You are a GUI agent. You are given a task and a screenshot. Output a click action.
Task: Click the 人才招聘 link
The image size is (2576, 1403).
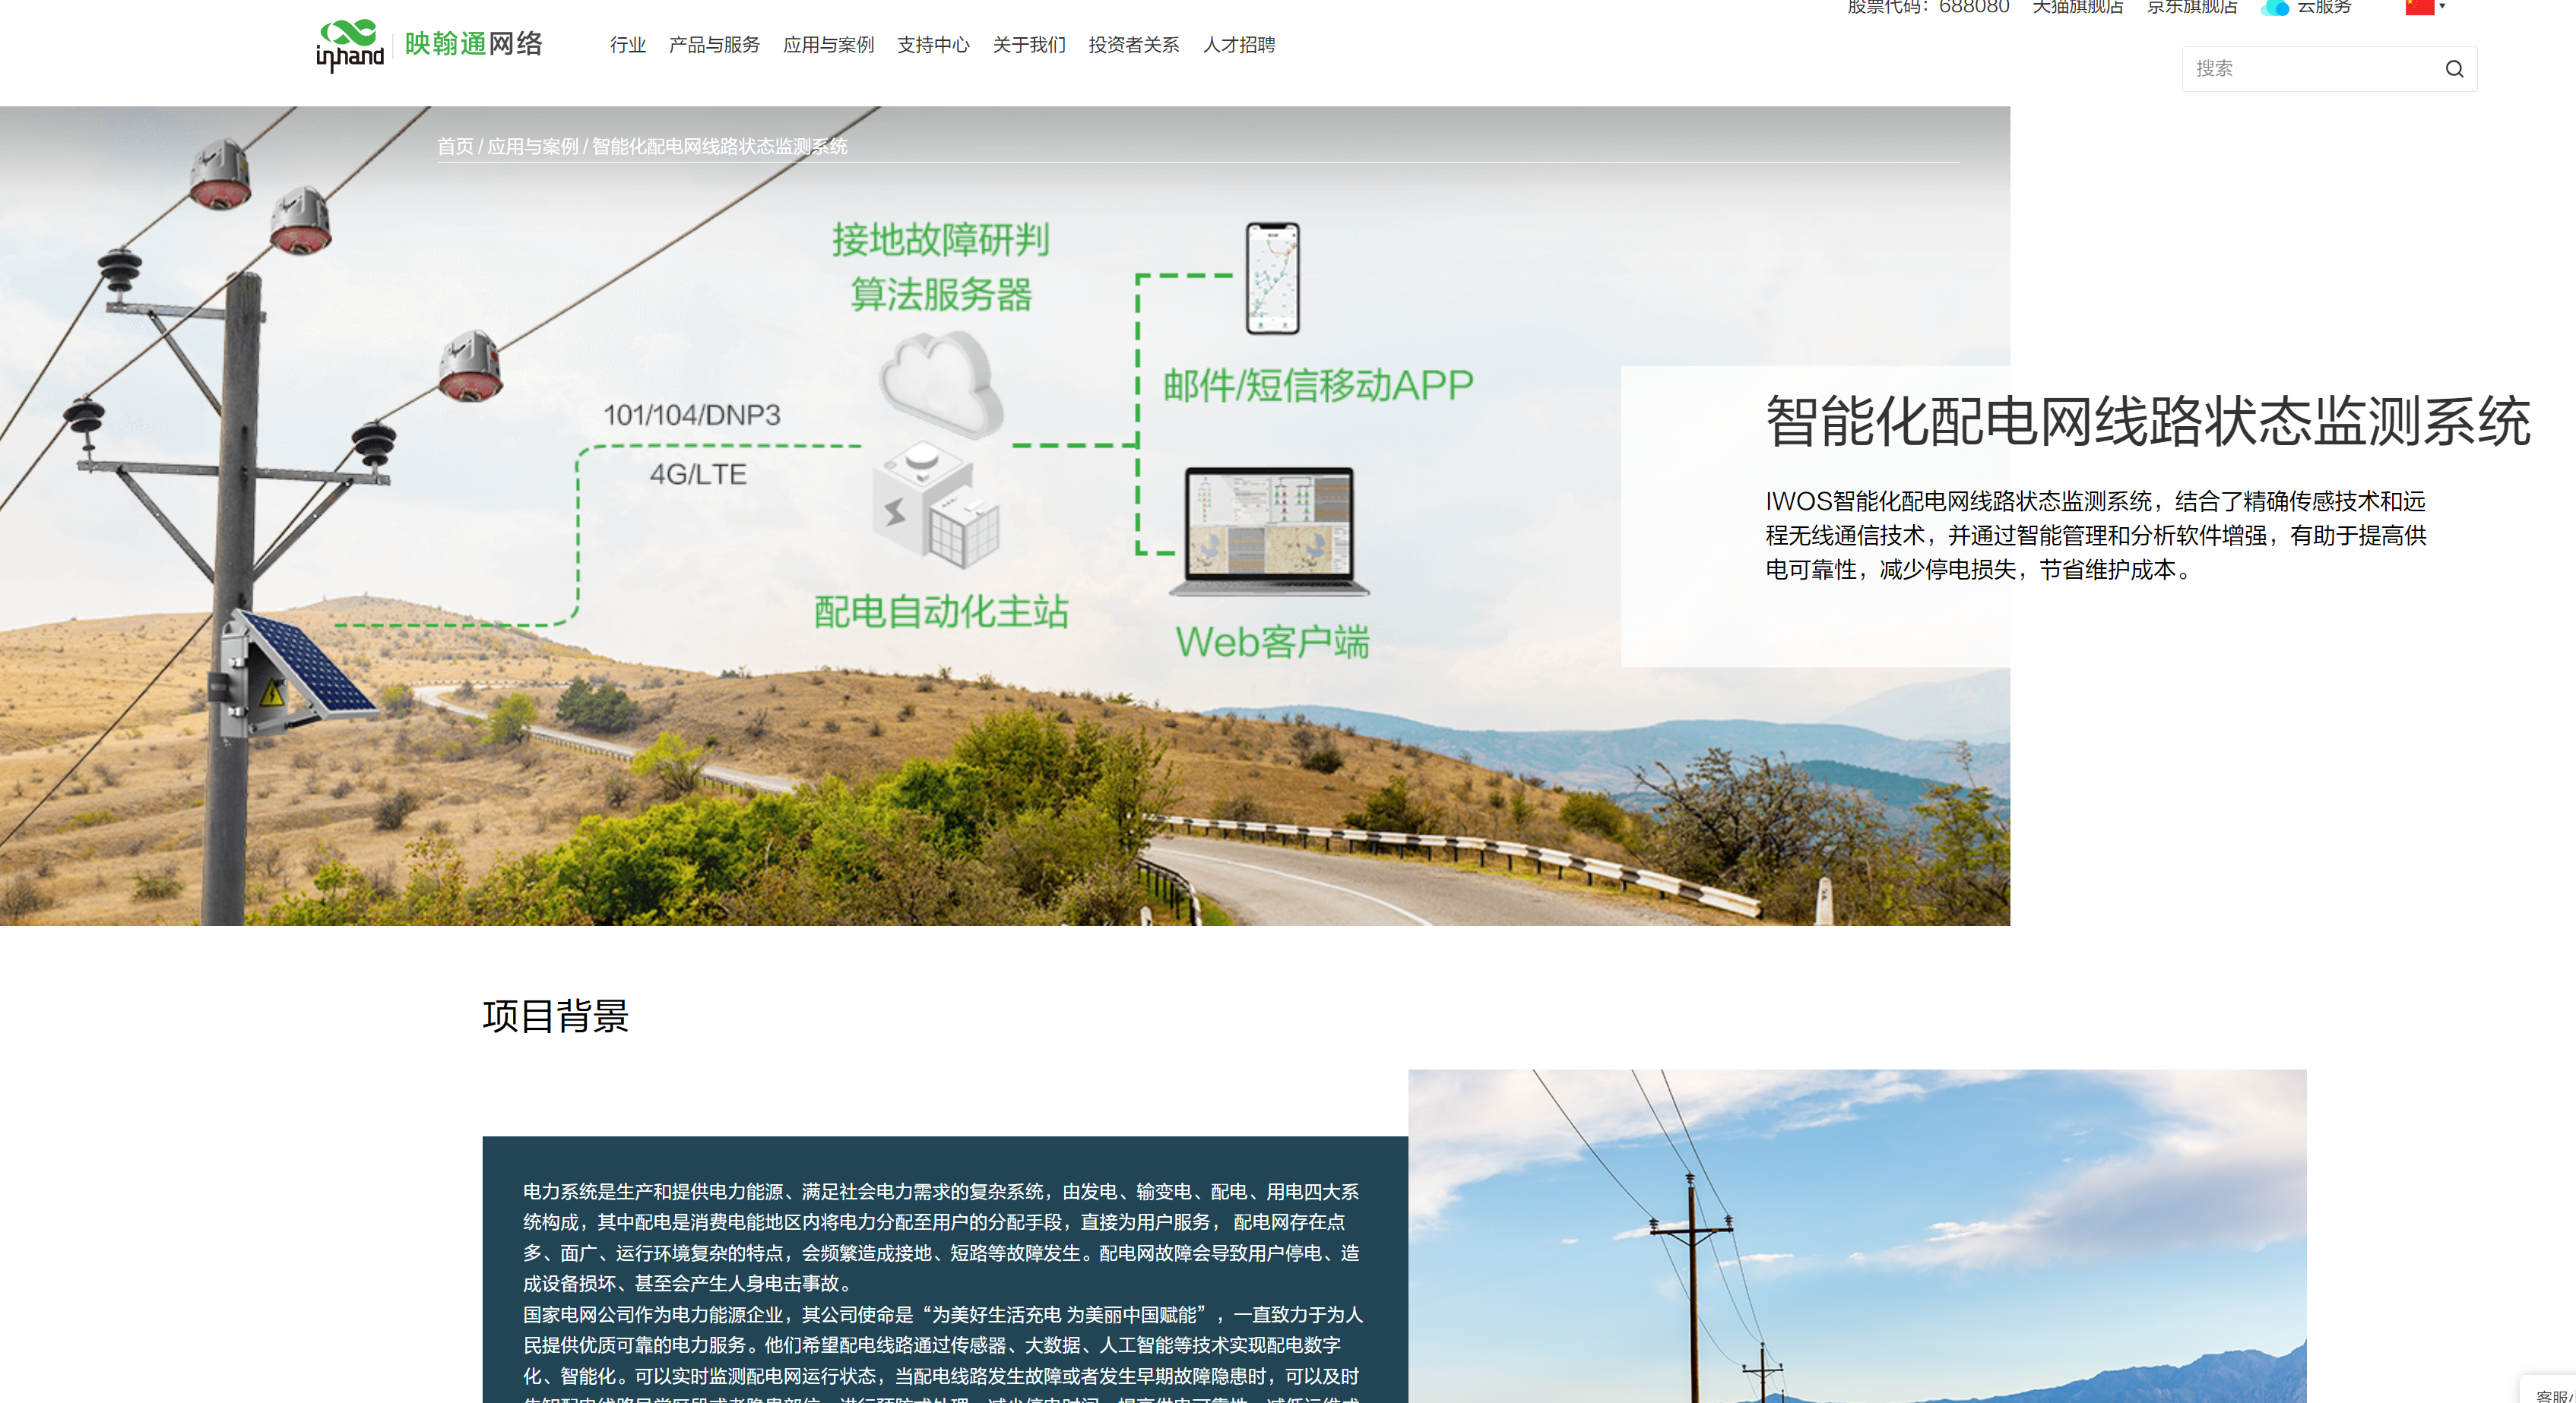(1238, 45)
